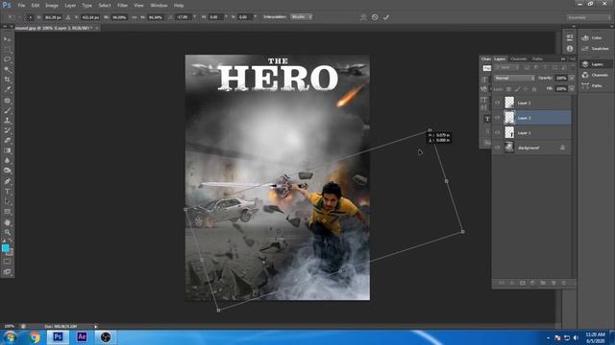This screenshot has width=615, height=345.
Task: Select the Pen tool
Action: (7, 181)
